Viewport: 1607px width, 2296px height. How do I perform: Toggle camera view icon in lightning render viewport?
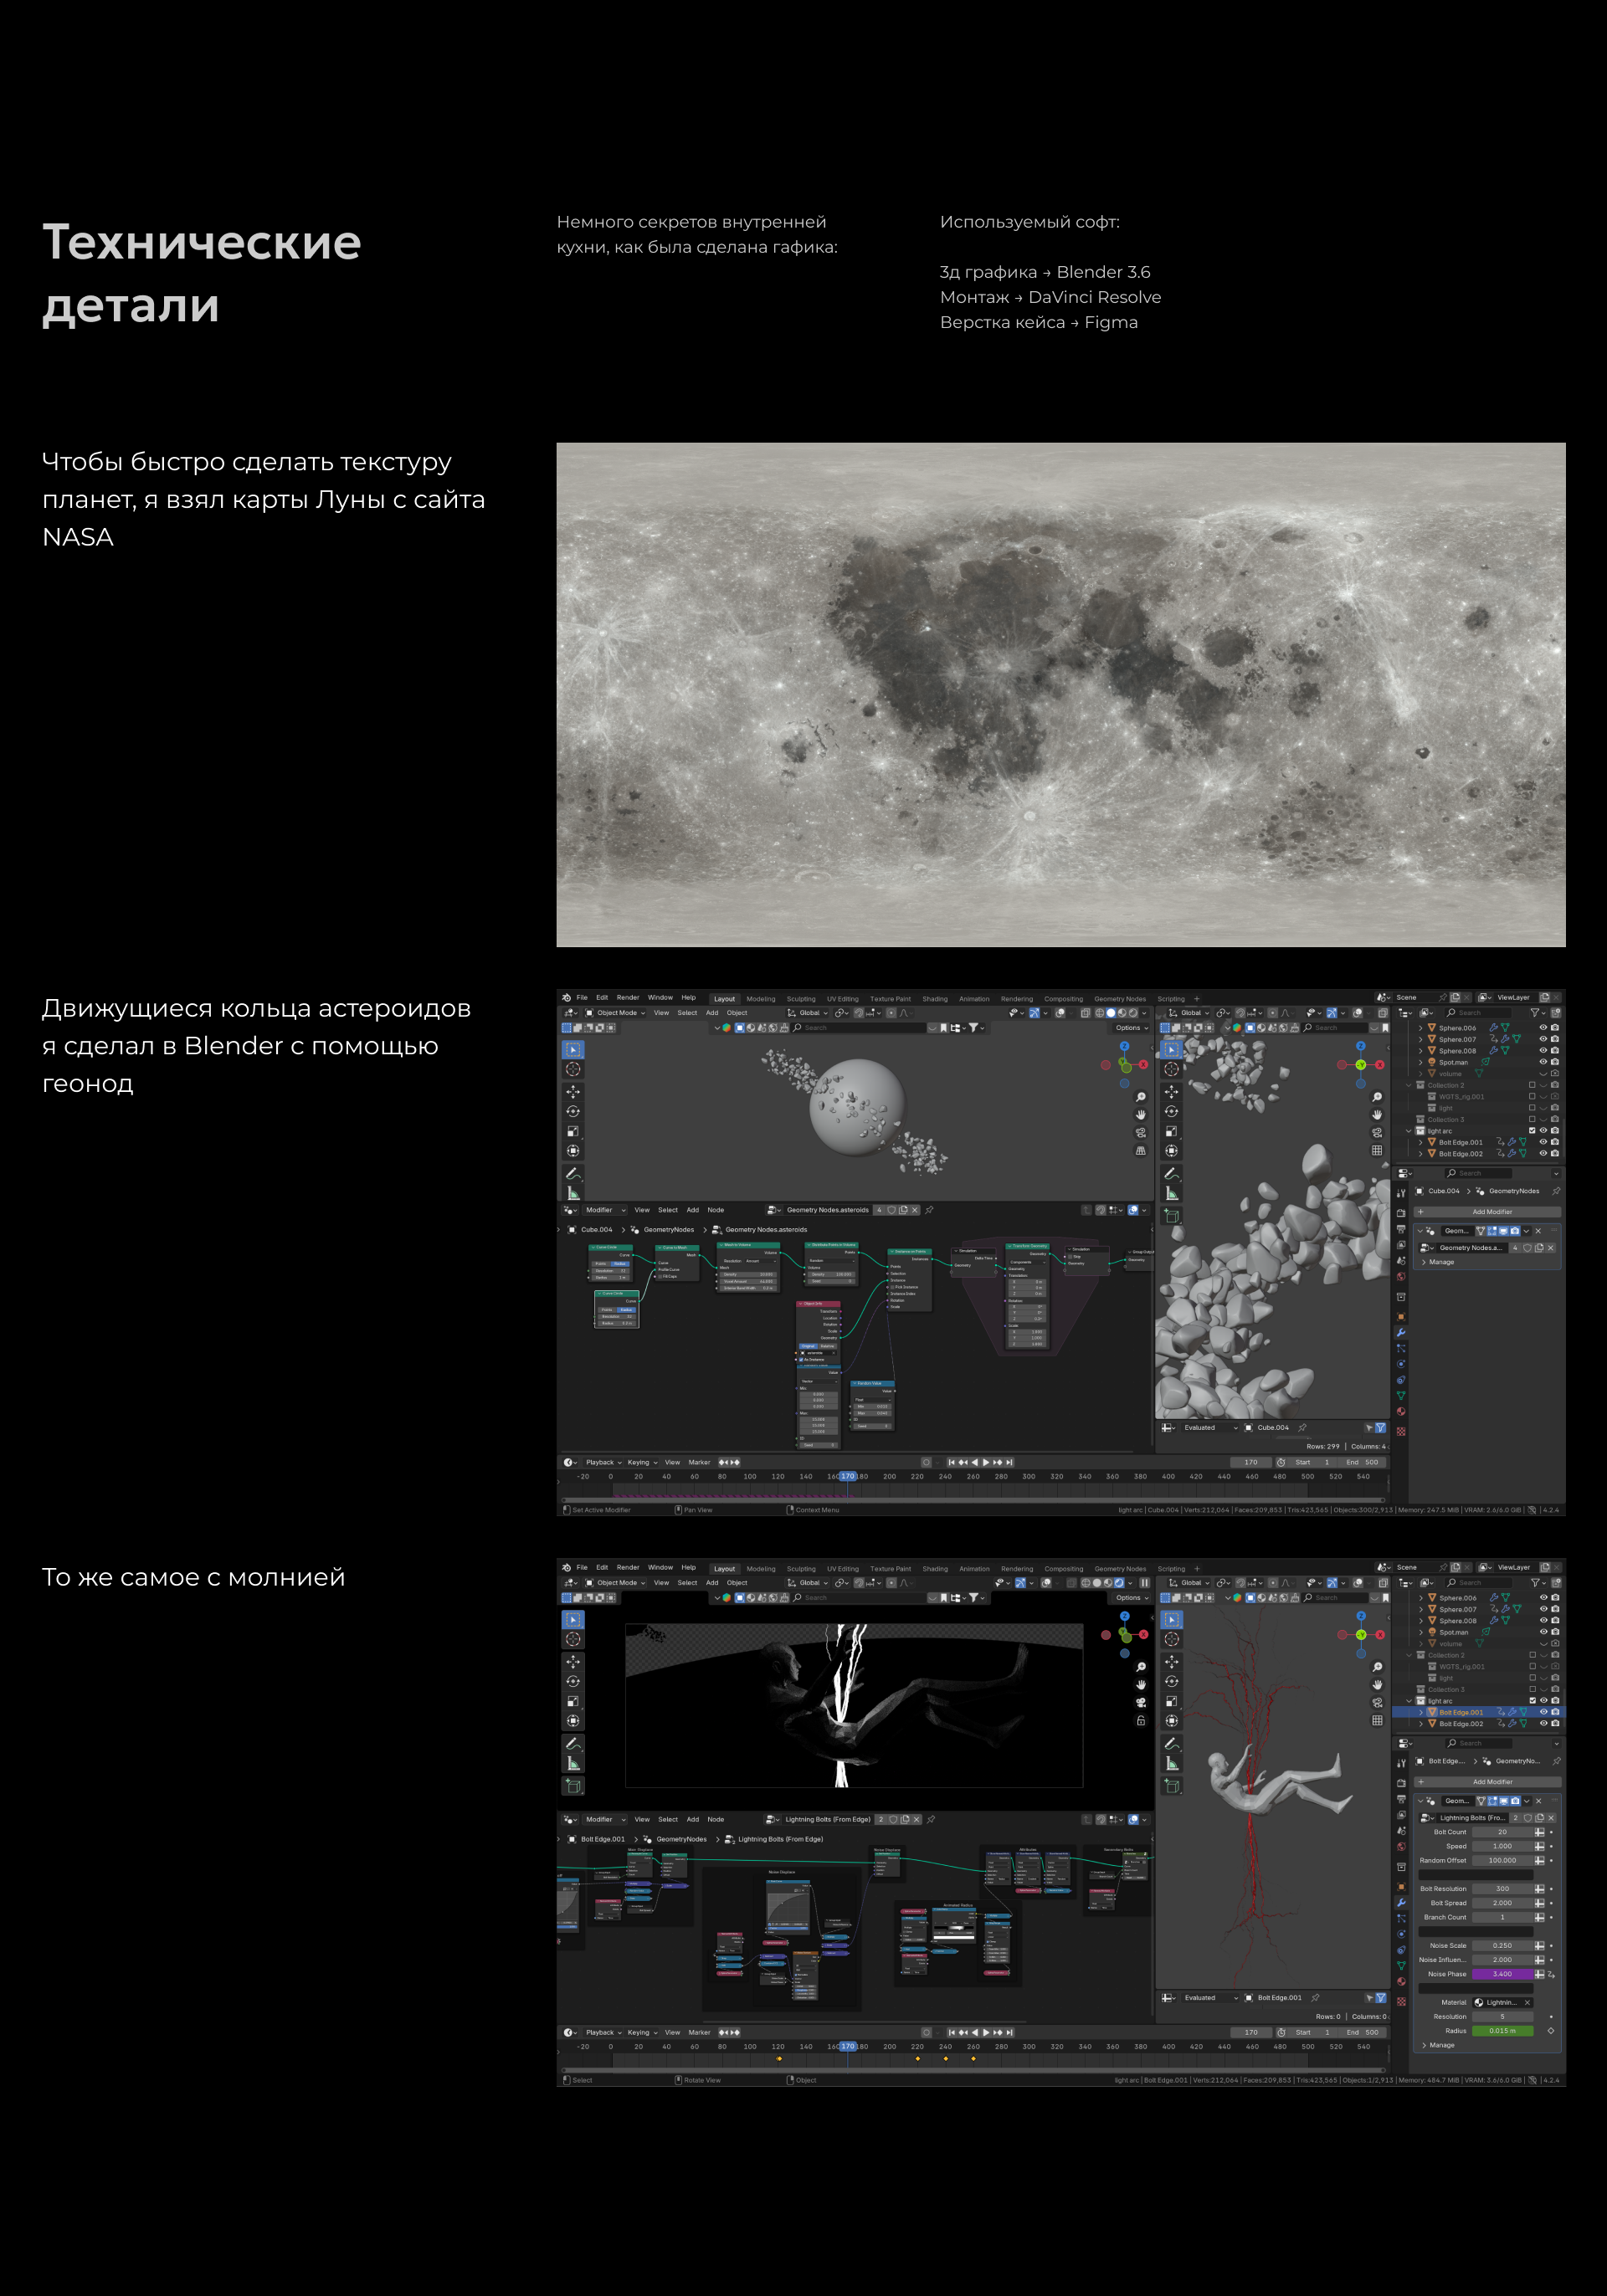(x=1140, y=1702)
